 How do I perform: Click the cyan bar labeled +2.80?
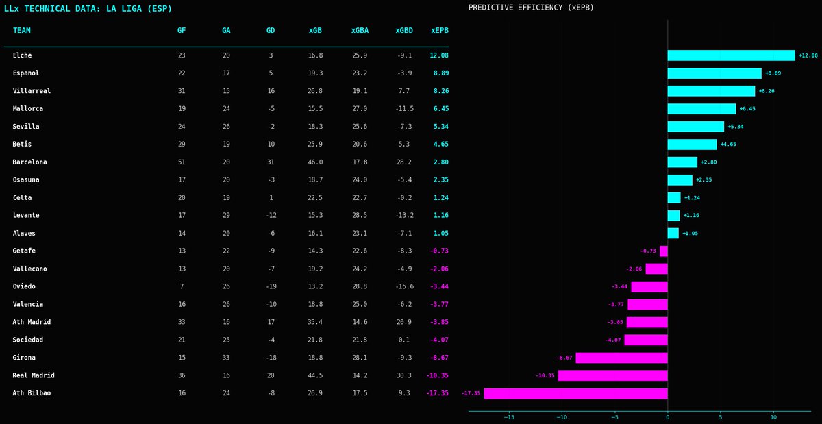coord(682,162)
